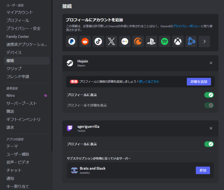Click the Nitro badge icon
Viewport: 224px width, 190px height.
45,95
